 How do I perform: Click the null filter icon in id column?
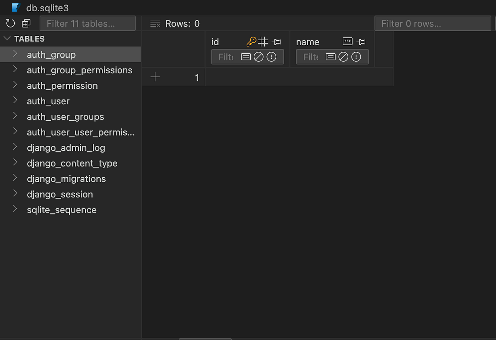point(259,57)
